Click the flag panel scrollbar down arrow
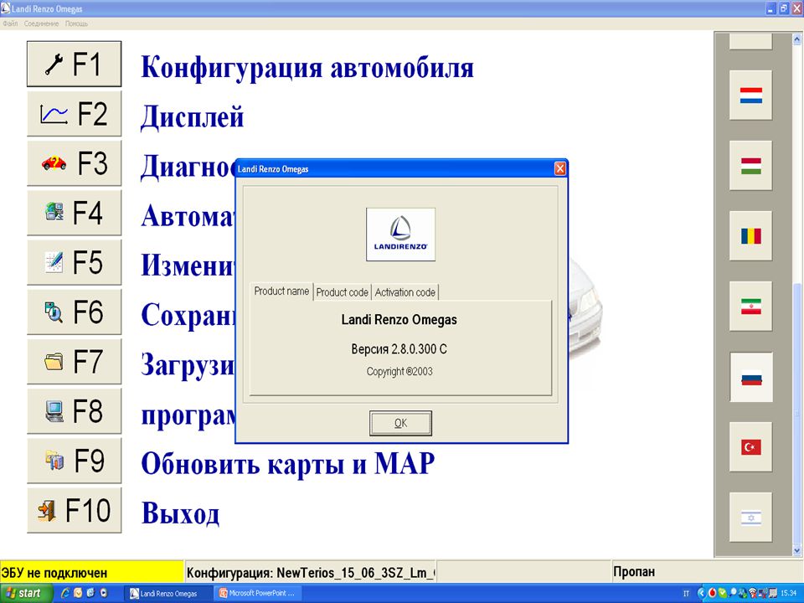The width and height of the screenshot is (804, 603). point(797,550)
